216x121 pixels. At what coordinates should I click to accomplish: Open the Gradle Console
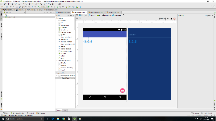click(207, 113)
